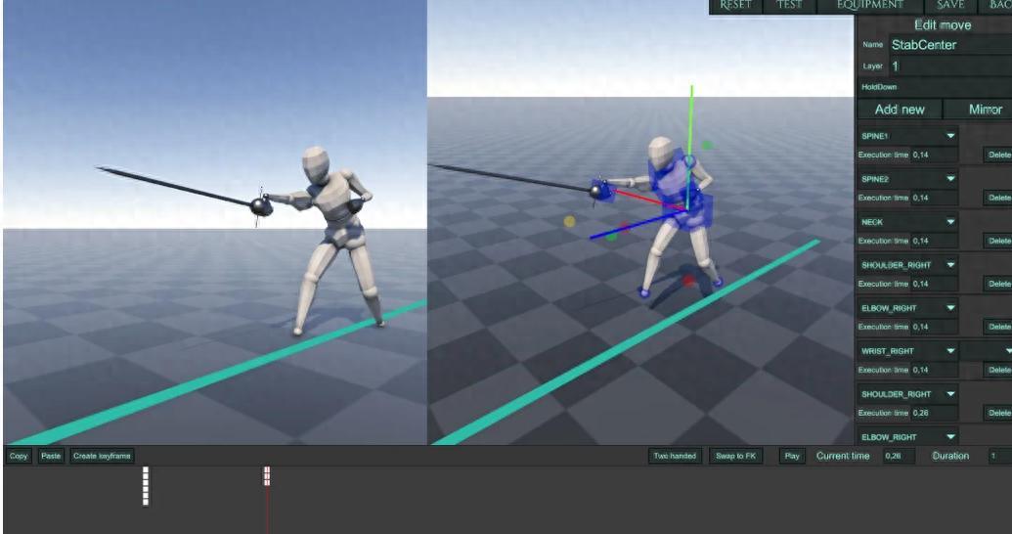This screenshot has height=534, width=1012.
Task: Click the green sphere handle beside the head
Action: point(707,146)
